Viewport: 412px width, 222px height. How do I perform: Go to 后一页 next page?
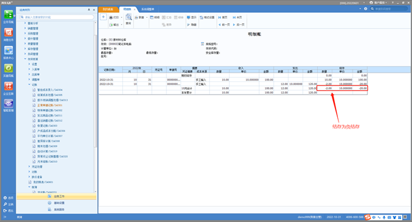pyautogui.click(x=239, y=24)
